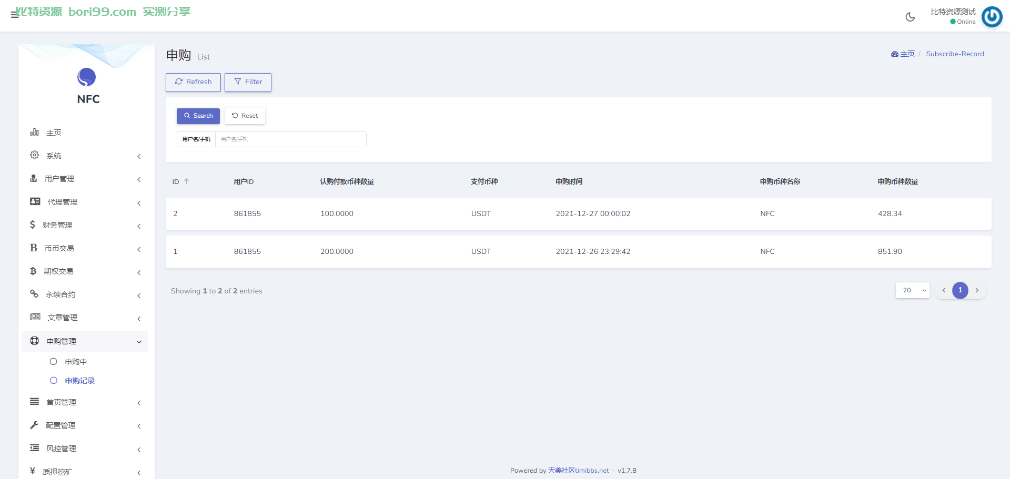Click the 2021-12-26 23:29:42 time cell
1010x479 pixels.
pos(593,251)
